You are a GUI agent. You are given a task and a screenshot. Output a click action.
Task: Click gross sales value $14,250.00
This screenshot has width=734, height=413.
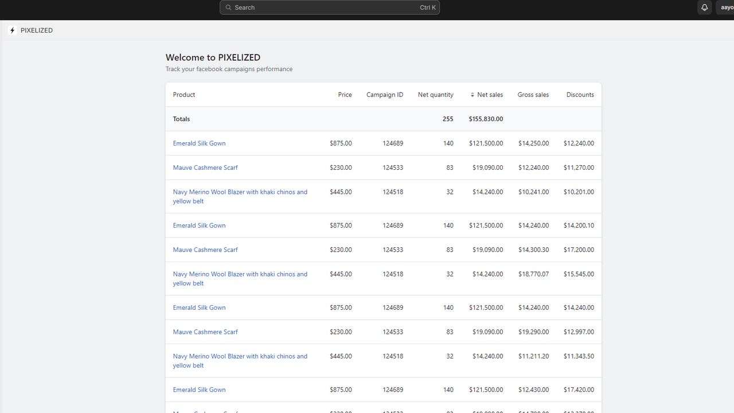pos(533,143)
